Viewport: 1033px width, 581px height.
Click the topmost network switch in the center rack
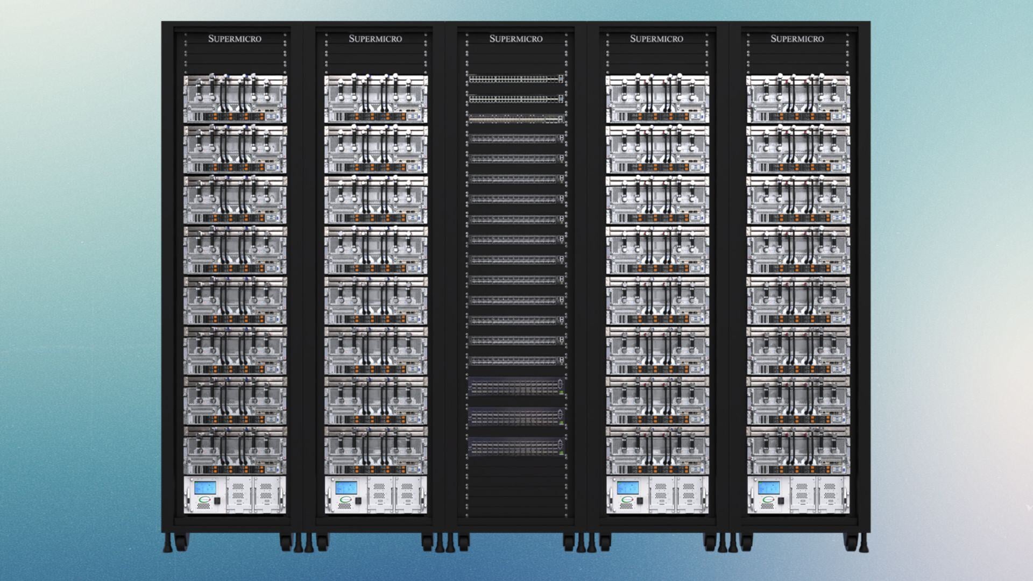tap(516, 79)
